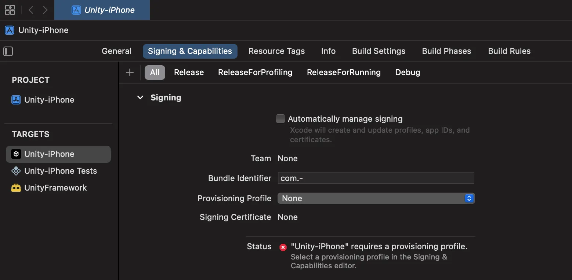572x280 pixels.
Task: Switch to the Info tab
Action: pos(328,51)
